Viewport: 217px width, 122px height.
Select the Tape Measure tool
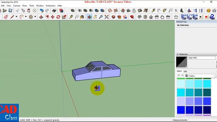71,17
